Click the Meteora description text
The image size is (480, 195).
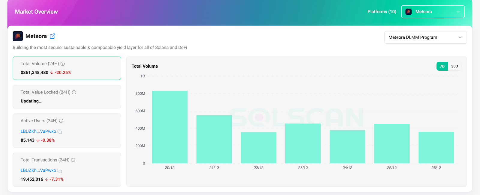click(100, 47)
